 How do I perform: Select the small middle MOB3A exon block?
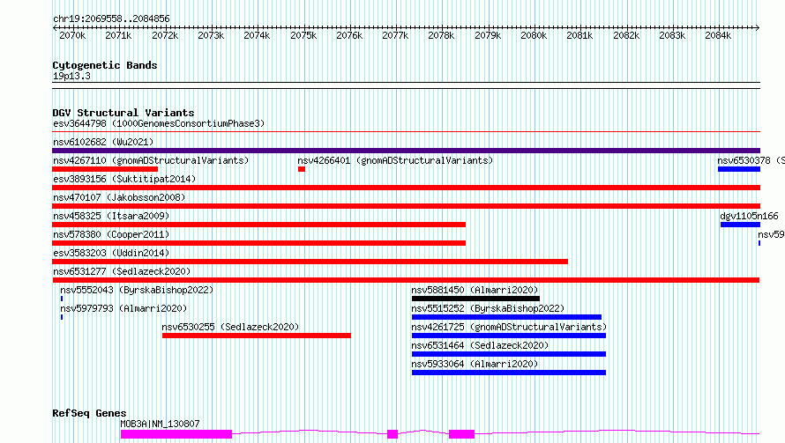tap(392, 434)
